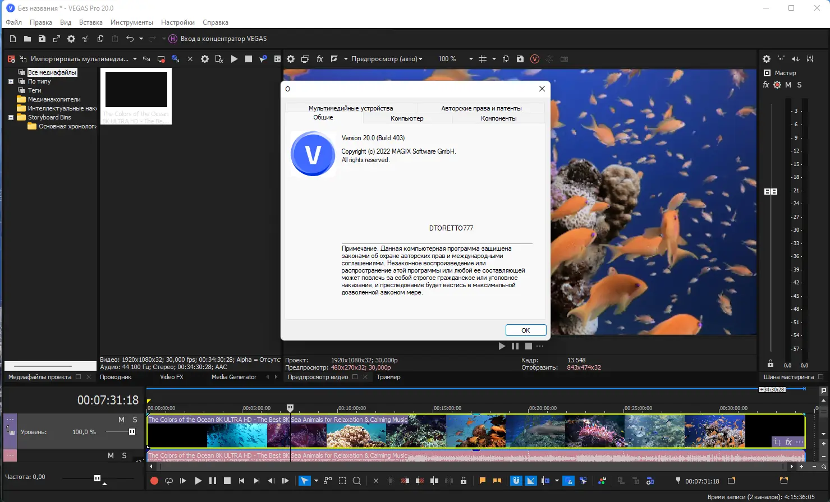Stop media preview in Project Media toolbar

(x=249, y=59)
